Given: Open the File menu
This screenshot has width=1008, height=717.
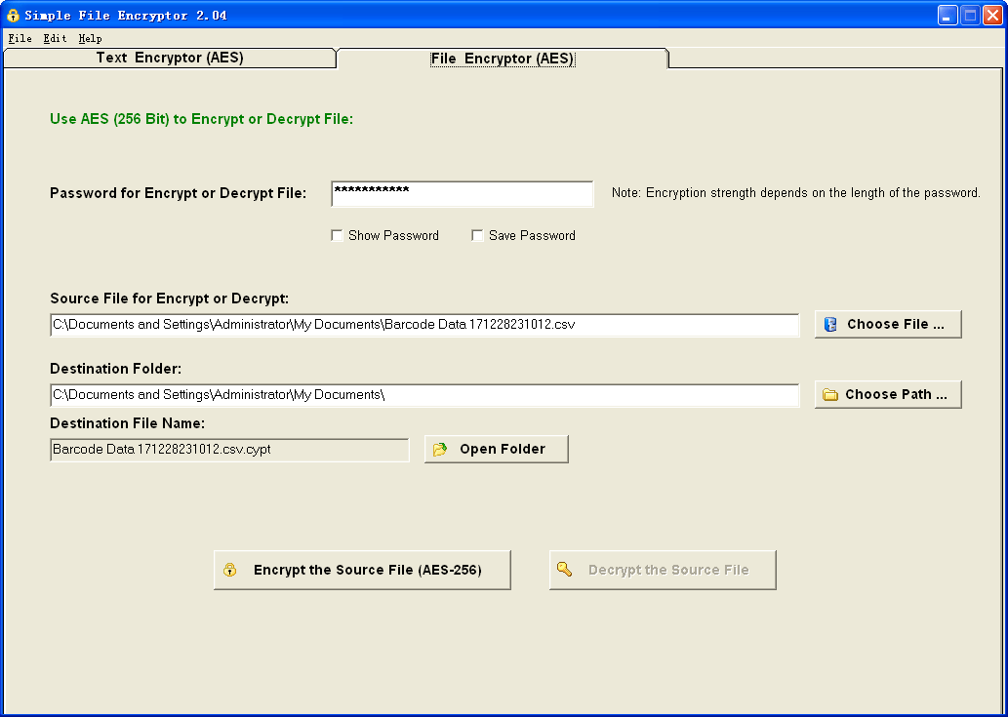Looking at the screenshot, I should (20, 39).
